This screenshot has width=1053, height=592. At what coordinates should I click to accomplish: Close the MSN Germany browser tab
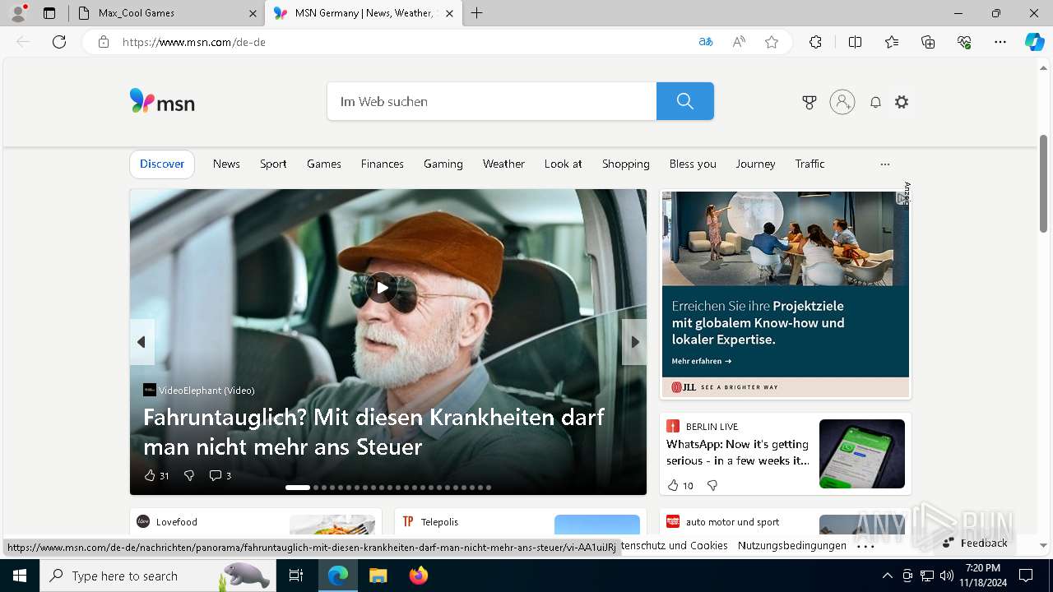tap(449, 13)
